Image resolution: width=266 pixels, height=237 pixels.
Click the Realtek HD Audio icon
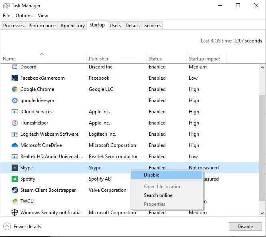tap(15, 157)
